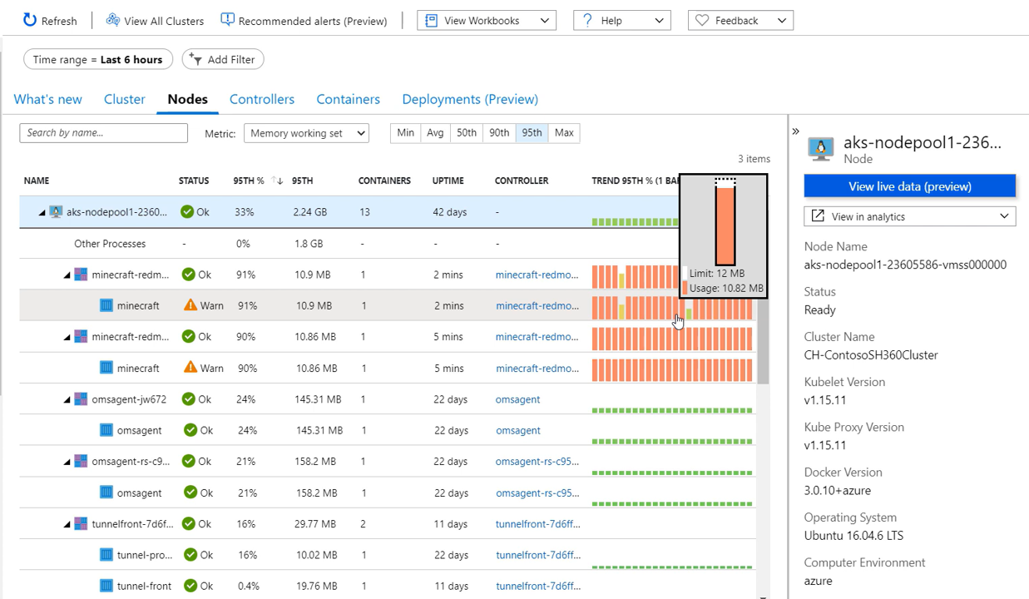Switch to the Containers tab
The width and height of the screenshot is (1029, 599).
348,99
